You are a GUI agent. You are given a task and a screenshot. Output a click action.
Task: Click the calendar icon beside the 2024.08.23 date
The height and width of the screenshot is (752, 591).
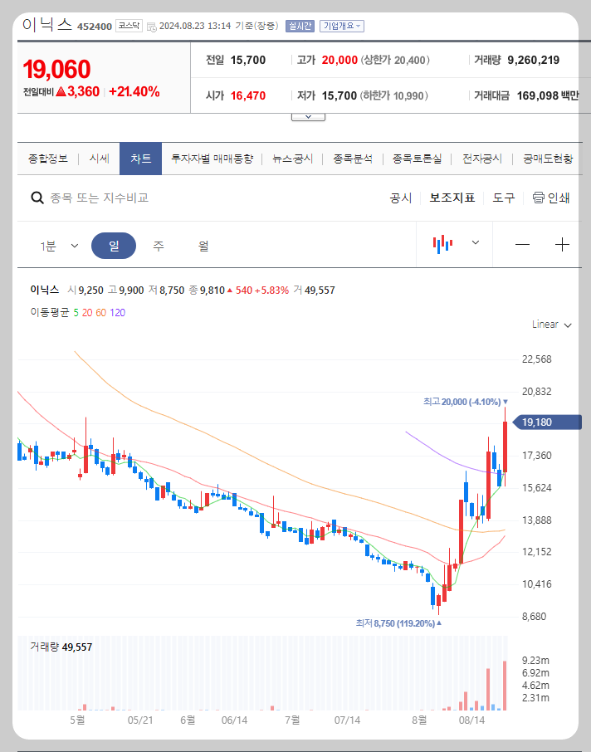pos(150,26)
